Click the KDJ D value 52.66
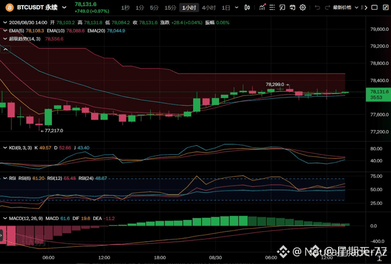This screenshot has width=391, height=264. 65,148
